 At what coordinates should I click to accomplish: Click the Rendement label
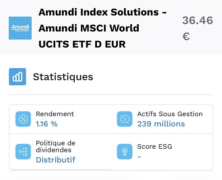[55, 114]
